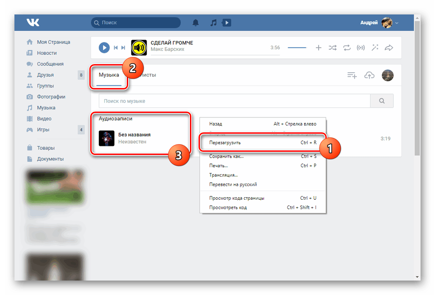Go to Друзья in sidebar
This screenshot has height=295, width=435.
click(45, 75)
